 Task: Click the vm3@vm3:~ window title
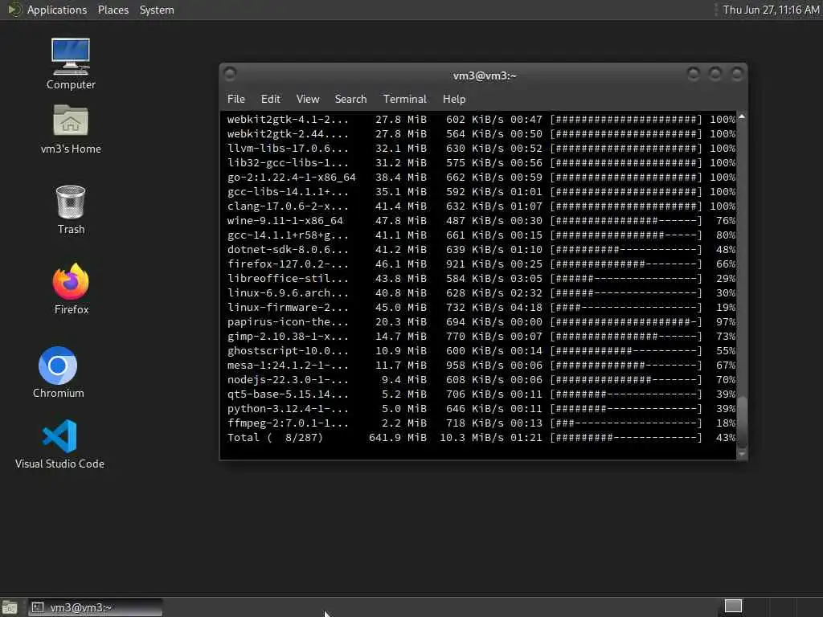[485, 76]
